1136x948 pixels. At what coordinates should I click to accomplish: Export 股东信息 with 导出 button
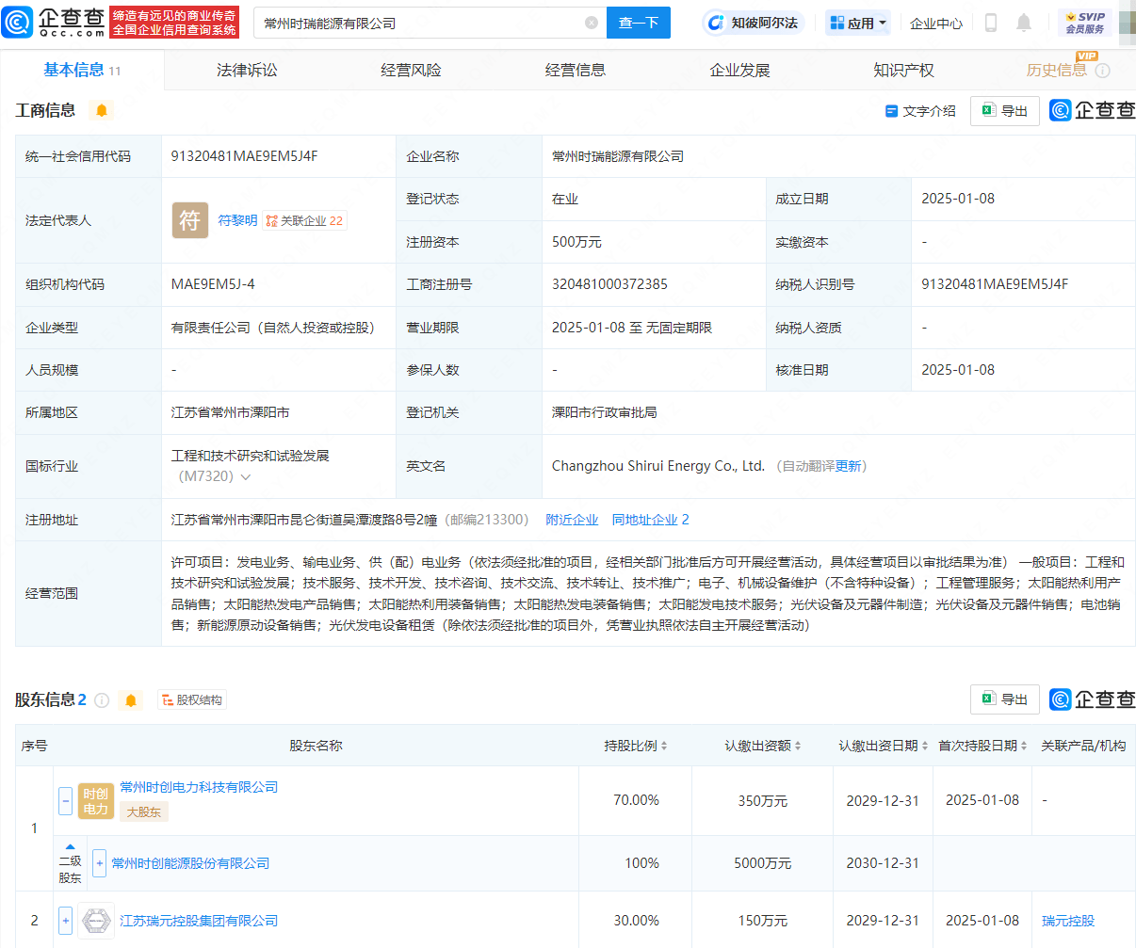[1005, 699]
